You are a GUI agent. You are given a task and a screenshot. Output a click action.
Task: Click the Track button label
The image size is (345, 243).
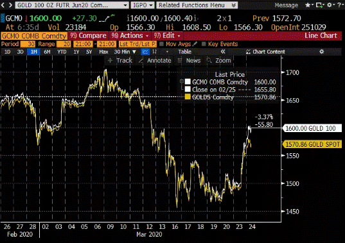[x=124, y=60]
